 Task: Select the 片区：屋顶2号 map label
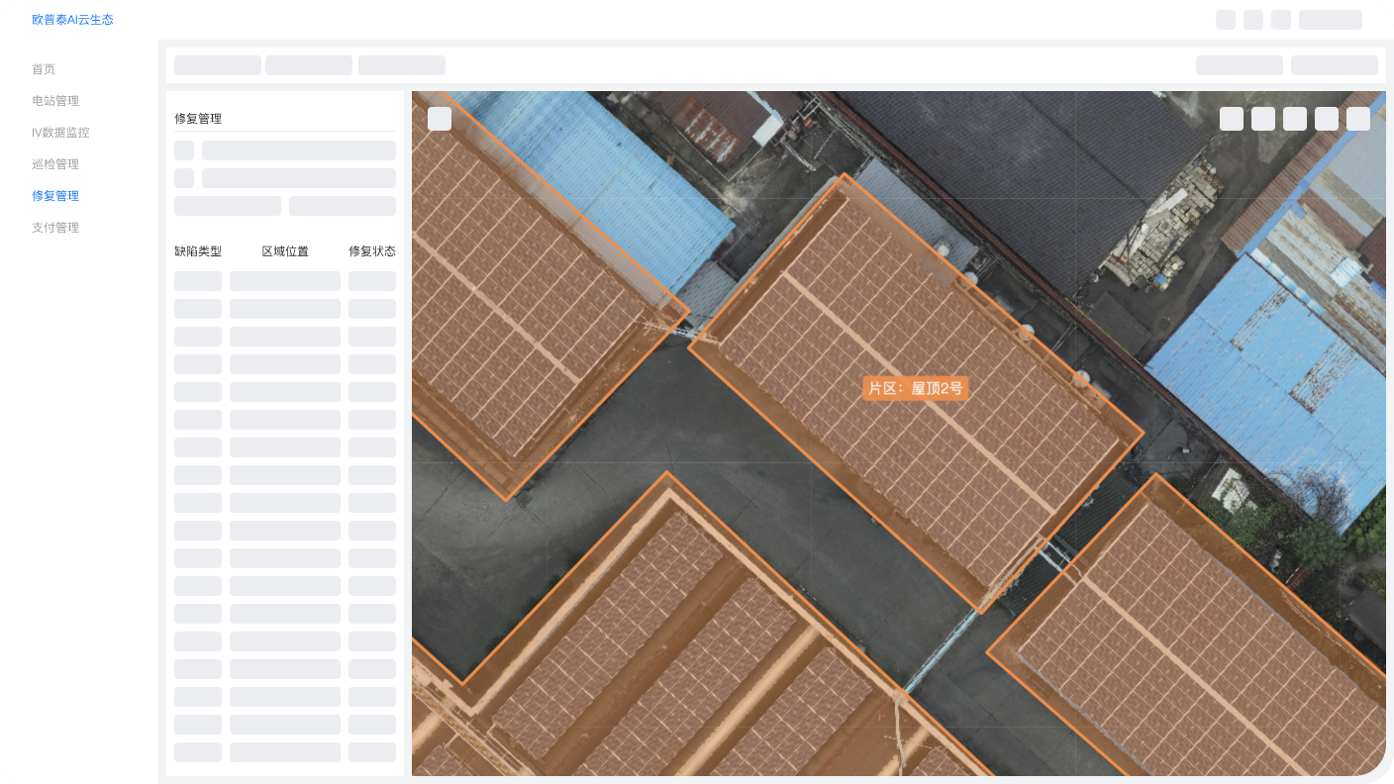[x=916, y=388]
